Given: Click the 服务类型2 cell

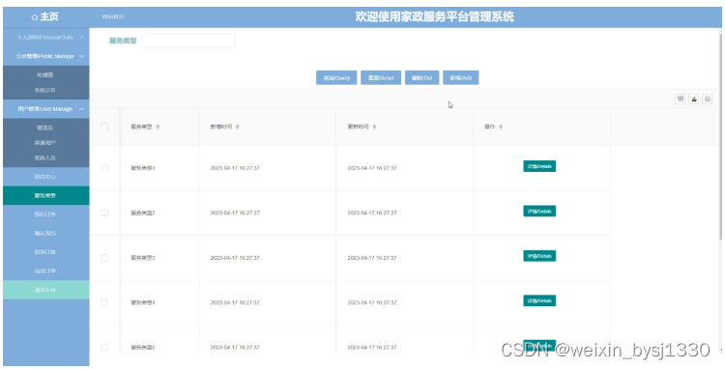Looking at the screenshot, I should [x=143, y=213].
